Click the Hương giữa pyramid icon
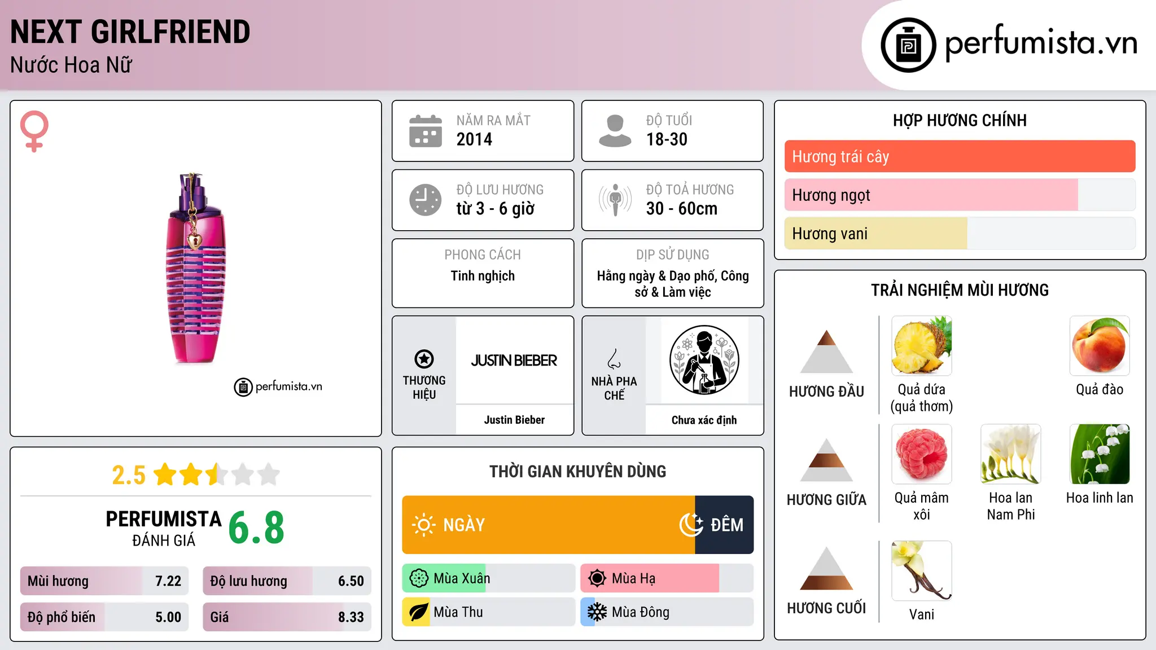 [826, 460]
